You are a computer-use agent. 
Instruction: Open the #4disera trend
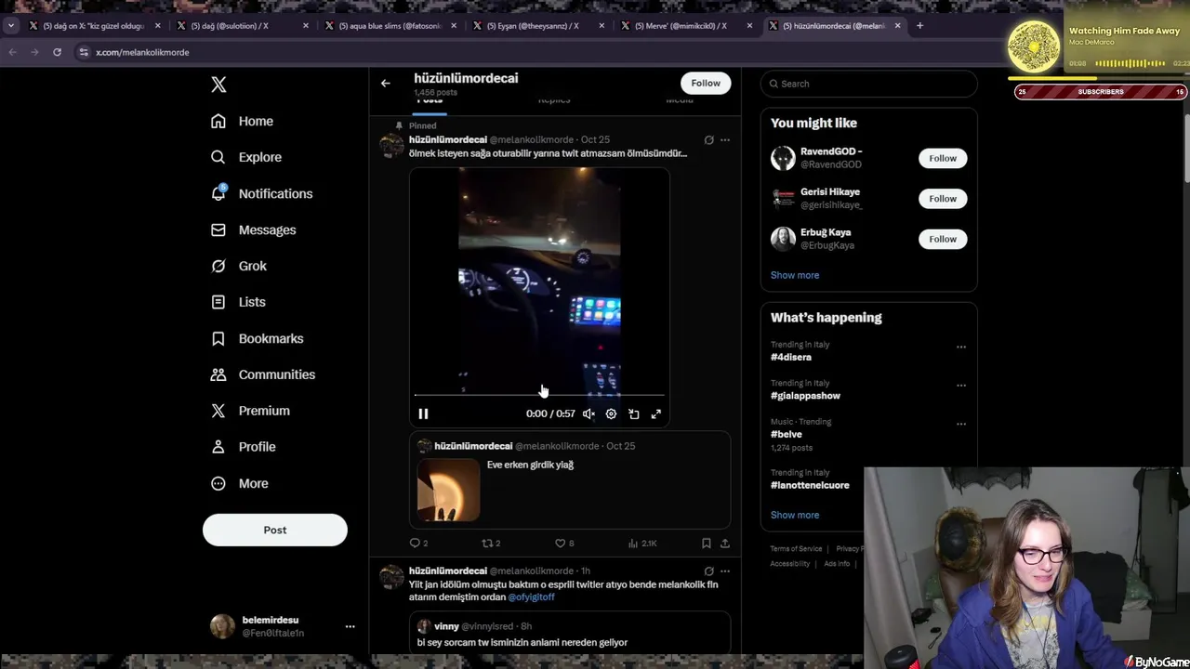pyautogui.click(x=791, y=357)
